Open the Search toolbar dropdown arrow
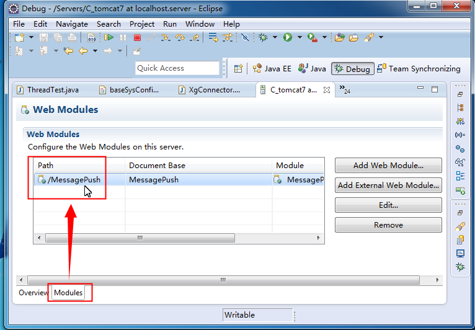This screenshot has height=330, width=475. (x=381, y=38)
